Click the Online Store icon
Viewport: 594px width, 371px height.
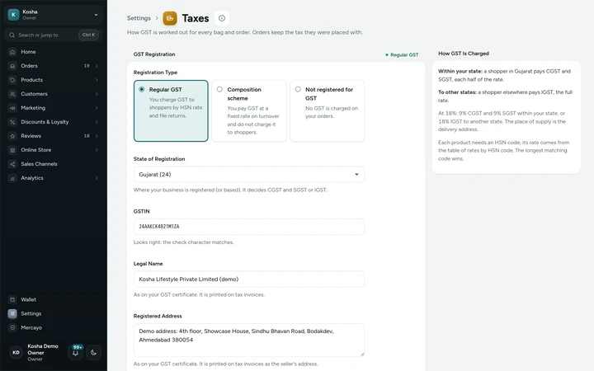coord(12,150)
